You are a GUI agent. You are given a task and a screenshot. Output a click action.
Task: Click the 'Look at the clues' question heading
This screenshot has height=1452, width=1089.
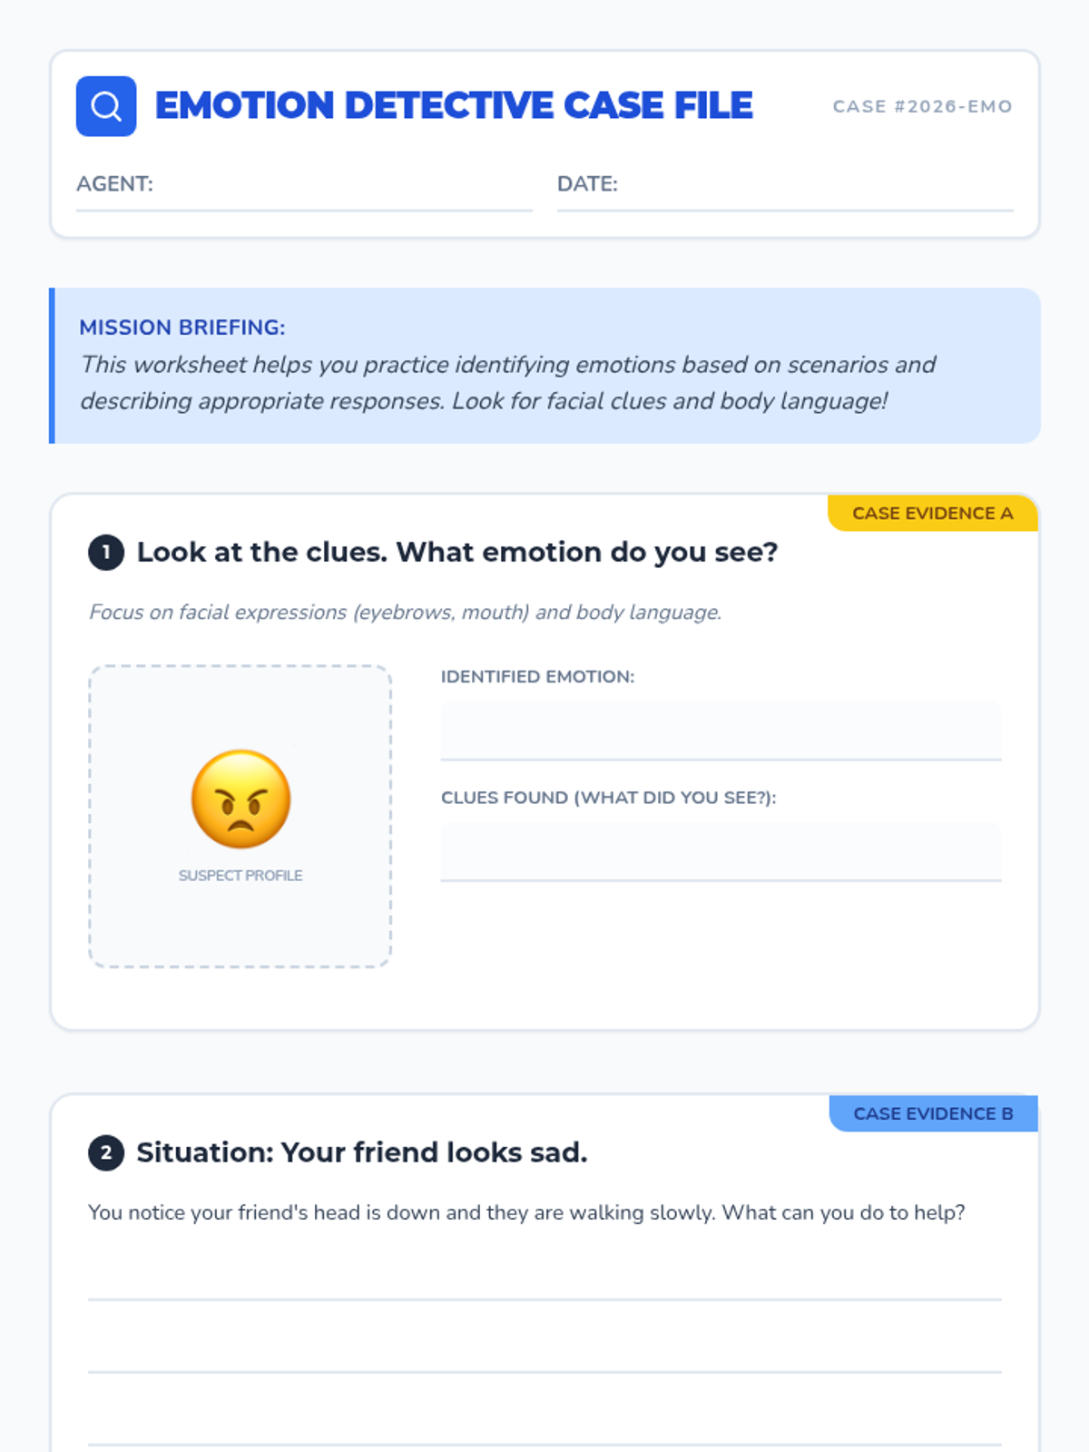[457, 552]
